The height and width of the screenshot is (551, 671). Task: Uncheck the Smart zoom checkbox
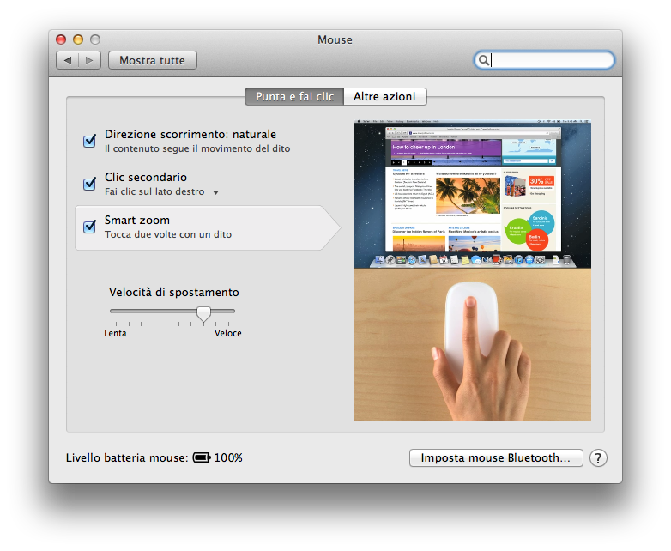pyautogui.click(x=89, y=226)
